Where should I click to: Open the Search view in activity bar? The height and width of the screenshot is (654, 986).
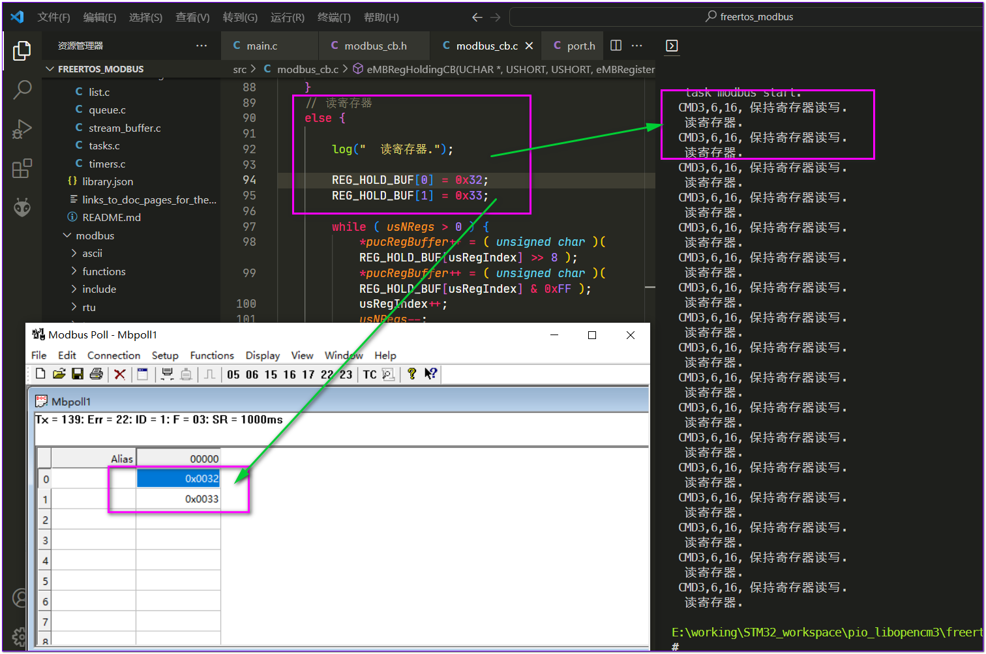pyautogui.click(x=22, y=89)
